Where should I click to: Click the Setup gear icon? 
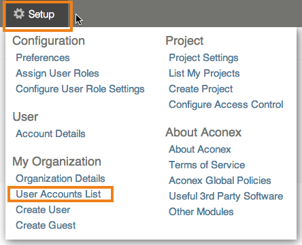[18, 14]
